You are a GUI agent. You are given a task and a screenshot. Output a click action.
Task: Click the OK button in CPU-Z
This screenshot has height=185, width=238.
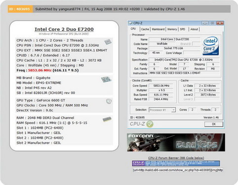pyautogui.click(x=214, y=124)
